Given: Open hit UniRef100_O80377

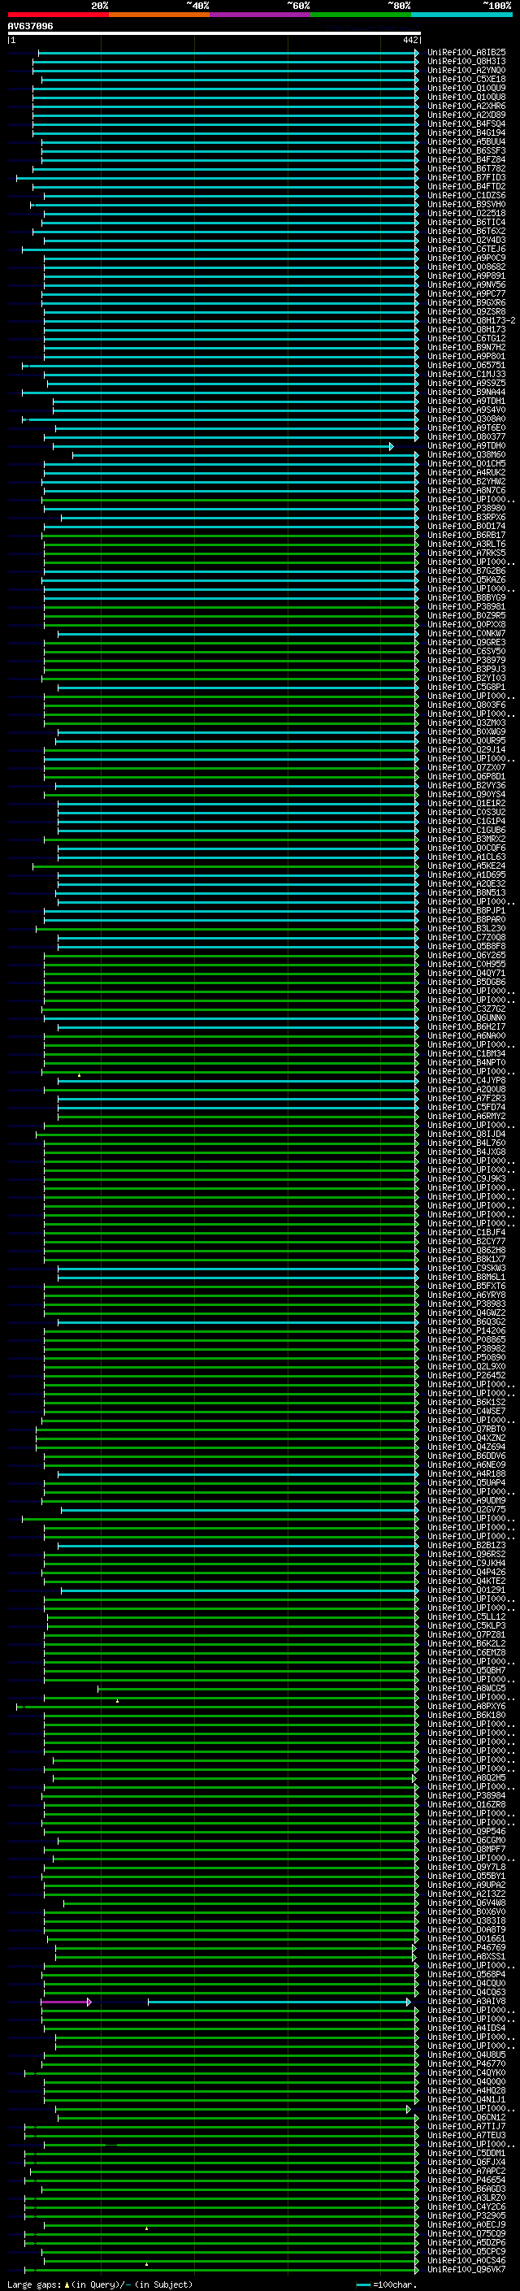Looking at the screenshot, I should (x=466, y=436).
